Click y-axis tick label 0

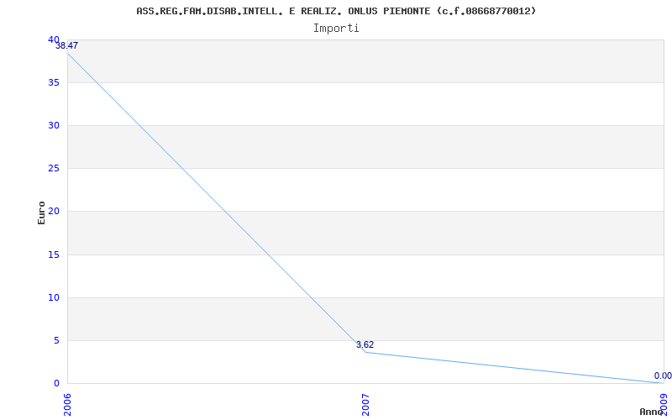pyautogui.click(x=56, y=383)
